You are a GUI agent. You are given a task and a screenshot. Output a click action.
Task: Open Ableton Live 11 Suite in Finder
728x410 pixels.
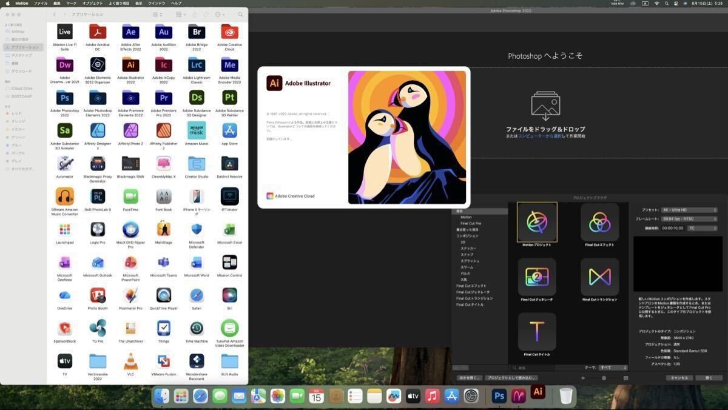tap(65, 32)
